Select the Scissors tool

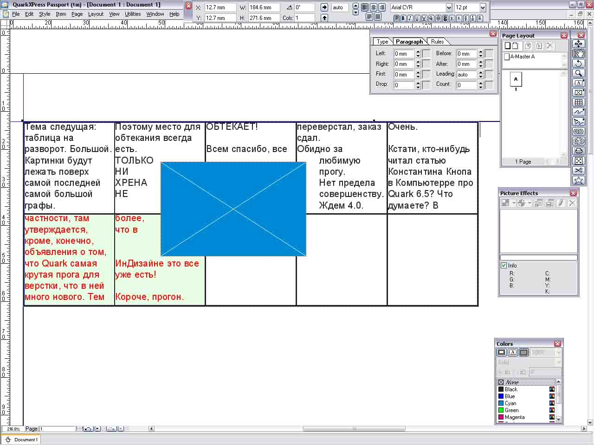coord(579,171)
